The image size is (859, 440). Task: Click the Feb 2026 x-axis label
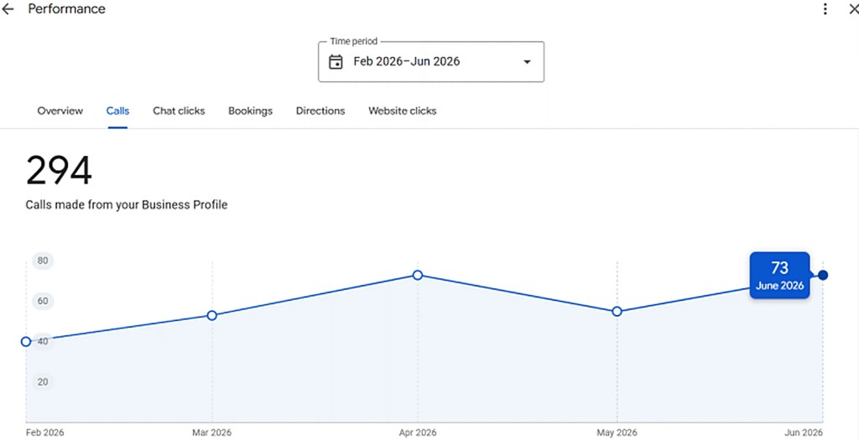pyautogui.click(x=45, y=432)
